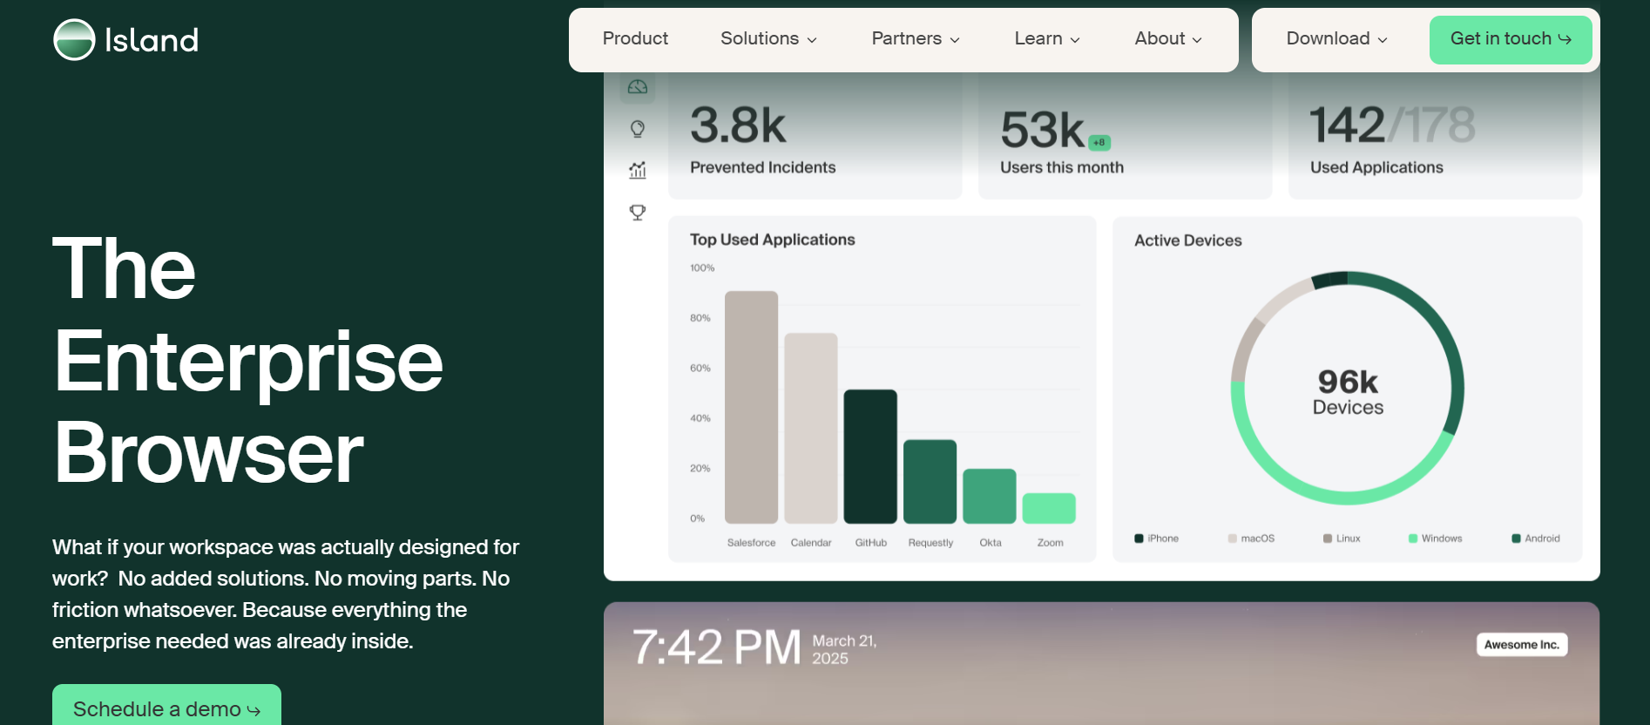Click the Prevented Incidents label
This screenshot has height=725, width=1650.
click(x=762, y=167)
